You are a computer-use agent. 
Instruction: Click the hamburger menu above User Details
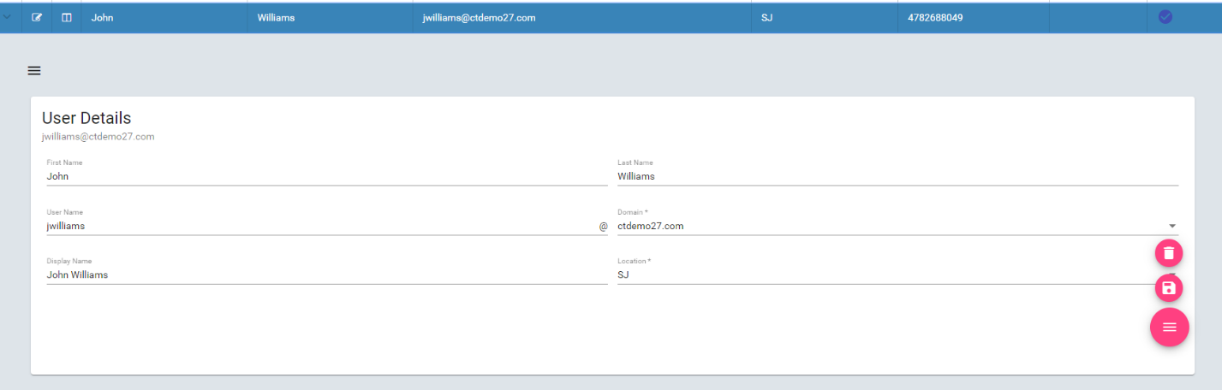(x=34, y=71)
